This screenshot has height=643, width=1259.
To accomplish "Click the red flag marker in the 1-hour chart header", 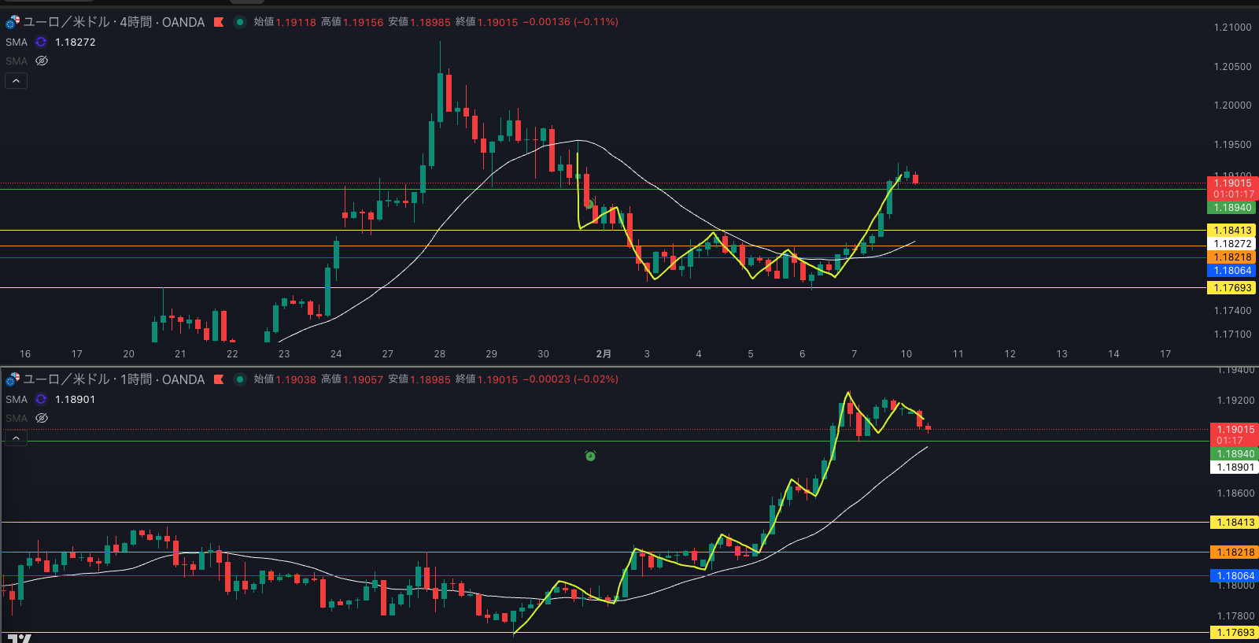I will 219,379.
